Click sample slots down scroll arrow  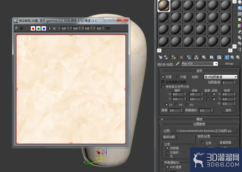point(234,46)
